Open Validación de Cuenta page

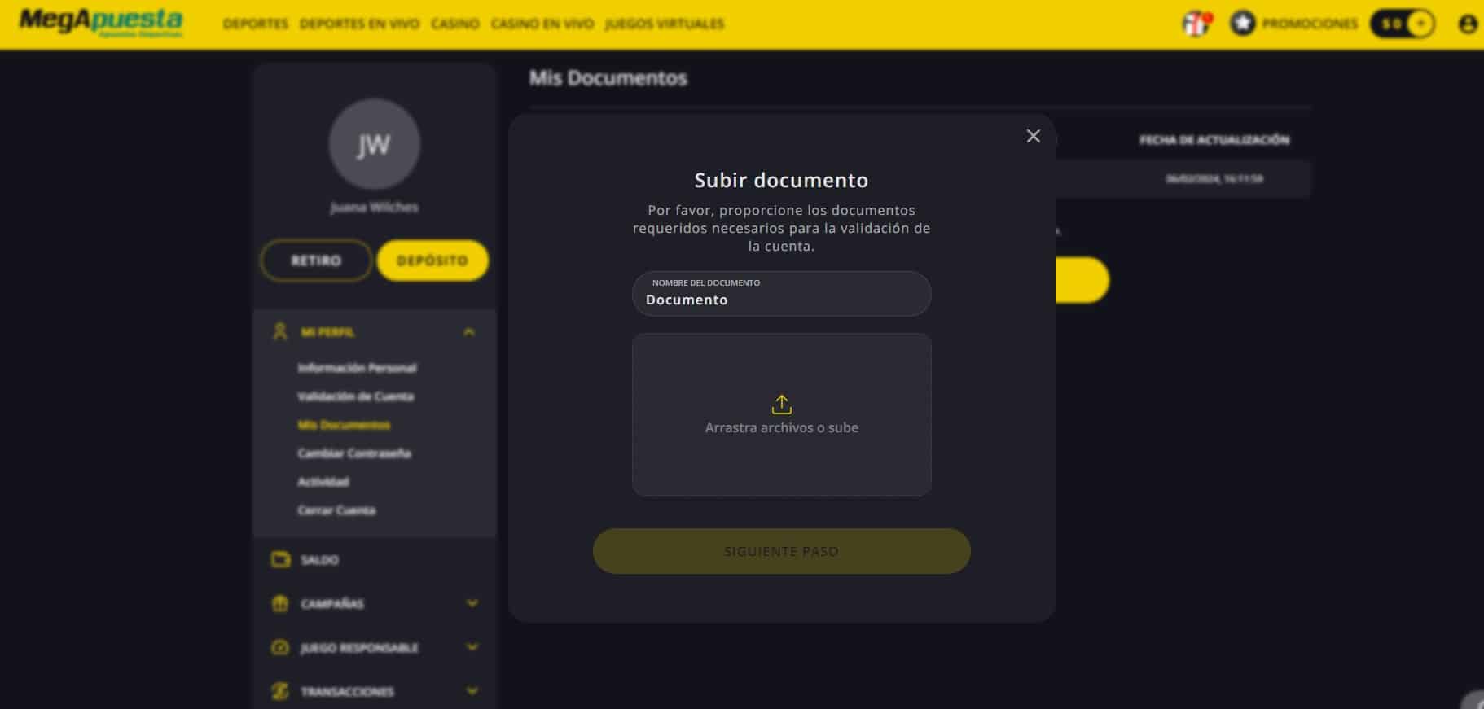[355, 396]
